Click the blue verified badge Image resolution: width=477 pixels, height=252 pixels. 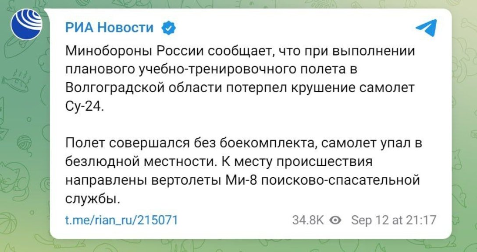[x=168, y=28]
